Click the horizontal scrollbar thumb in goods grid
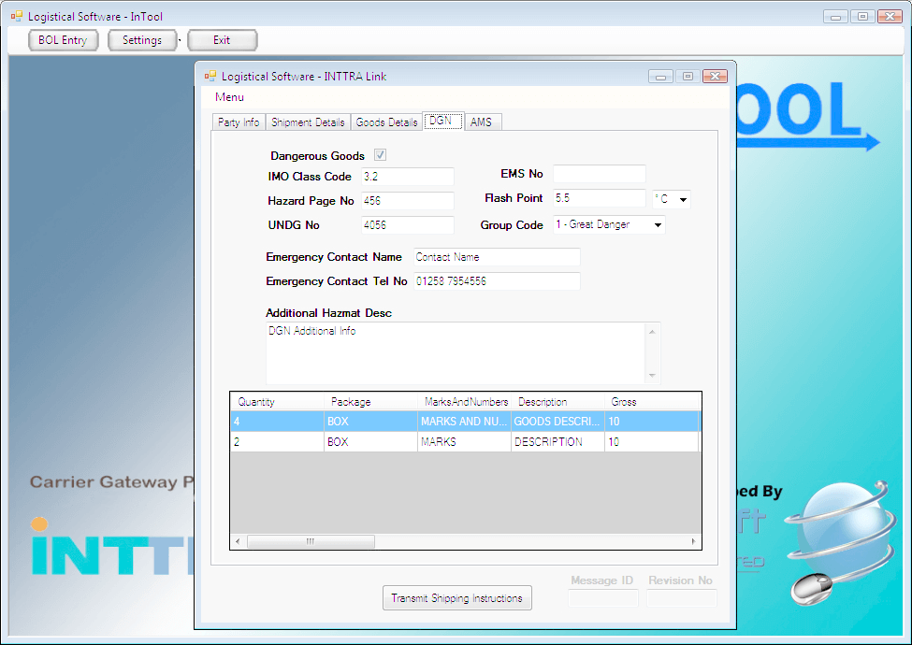 pos(311,541)
